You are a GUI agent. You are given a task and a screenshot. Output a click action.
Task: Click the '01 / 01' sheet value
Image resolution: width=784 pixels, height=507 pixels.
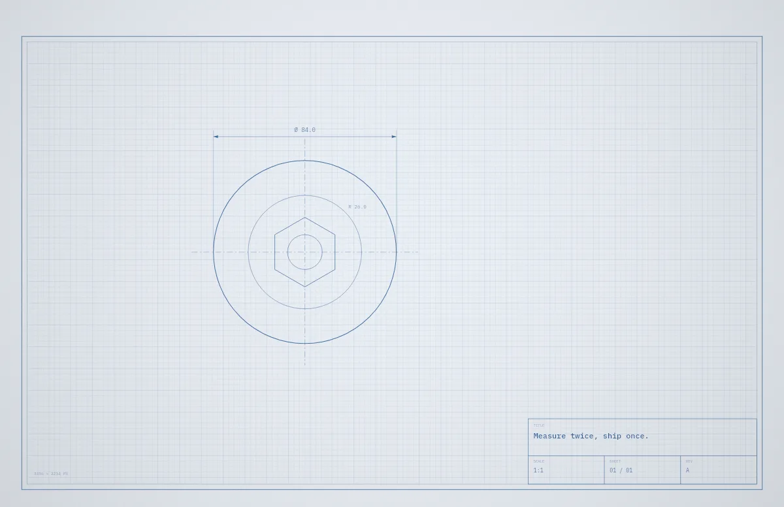[x=621, y=470]
